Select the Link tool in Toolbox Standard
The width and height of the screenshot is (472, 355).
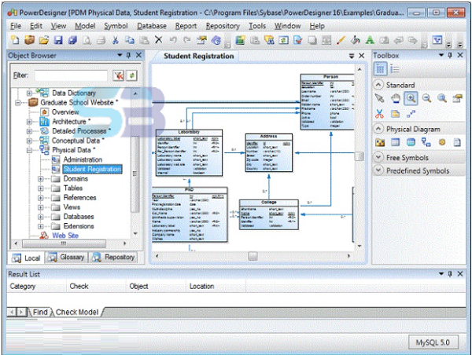[x=411, y=114]
